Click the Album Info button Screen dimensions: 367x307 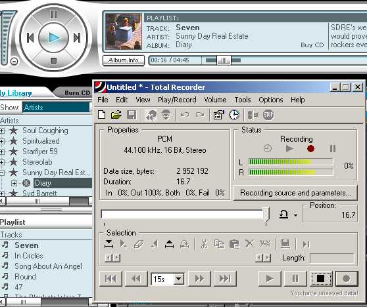click(124, 60)
